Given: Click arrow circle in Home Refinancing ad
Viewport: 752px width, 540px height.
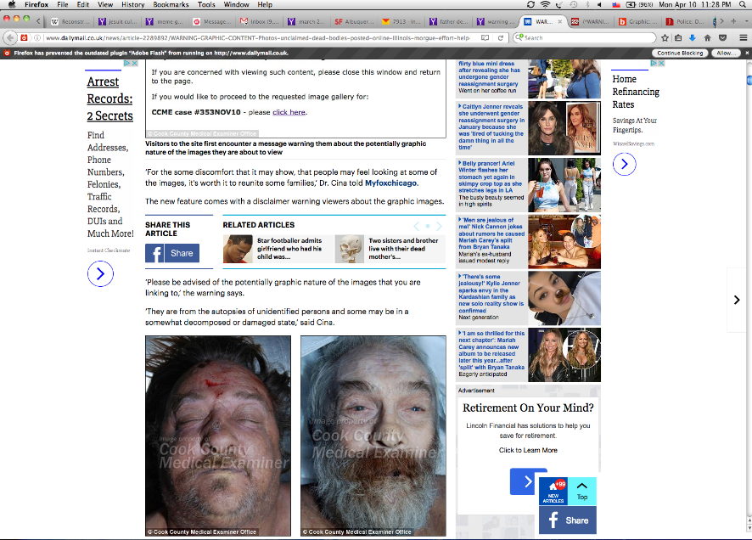Looking at the screenshot, I should point(625,165).
